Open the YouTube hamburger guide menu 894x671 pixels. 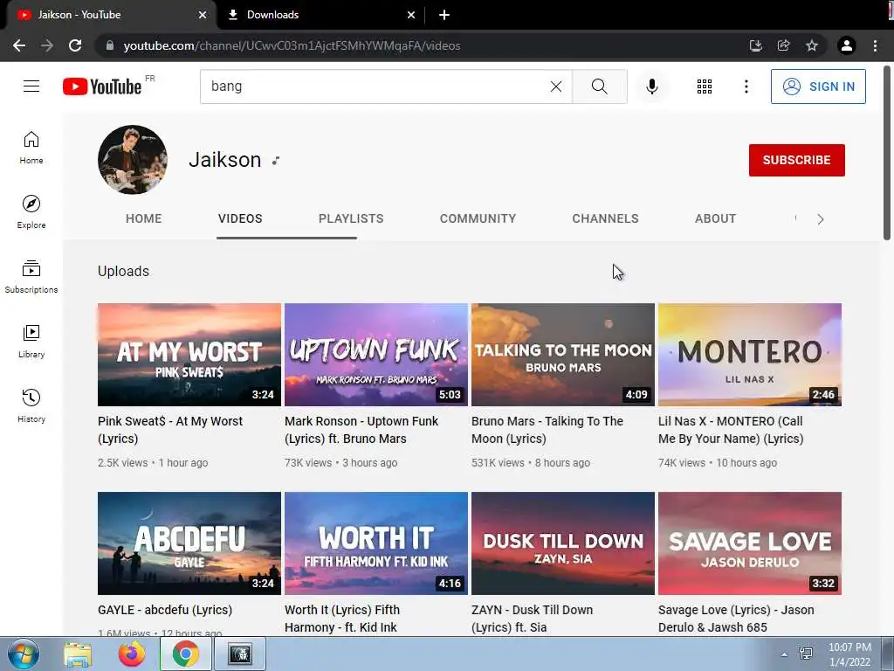(x=31, y=86)
